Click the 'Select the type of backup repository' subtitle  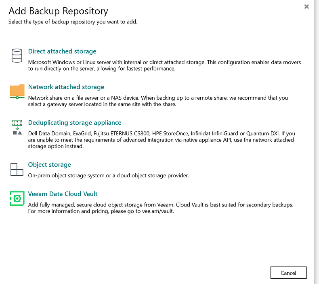point(73,22)
